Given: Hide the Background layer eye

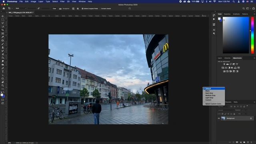Looking at the screenshot, I should click(x=219, y=118).
